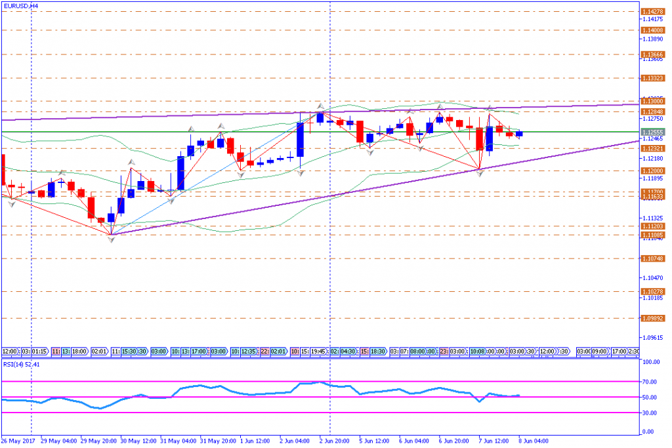The height and width of the screenshot is (448, 672).
Task: Click the 1.12555 current price label
Action: click(652, 132)
